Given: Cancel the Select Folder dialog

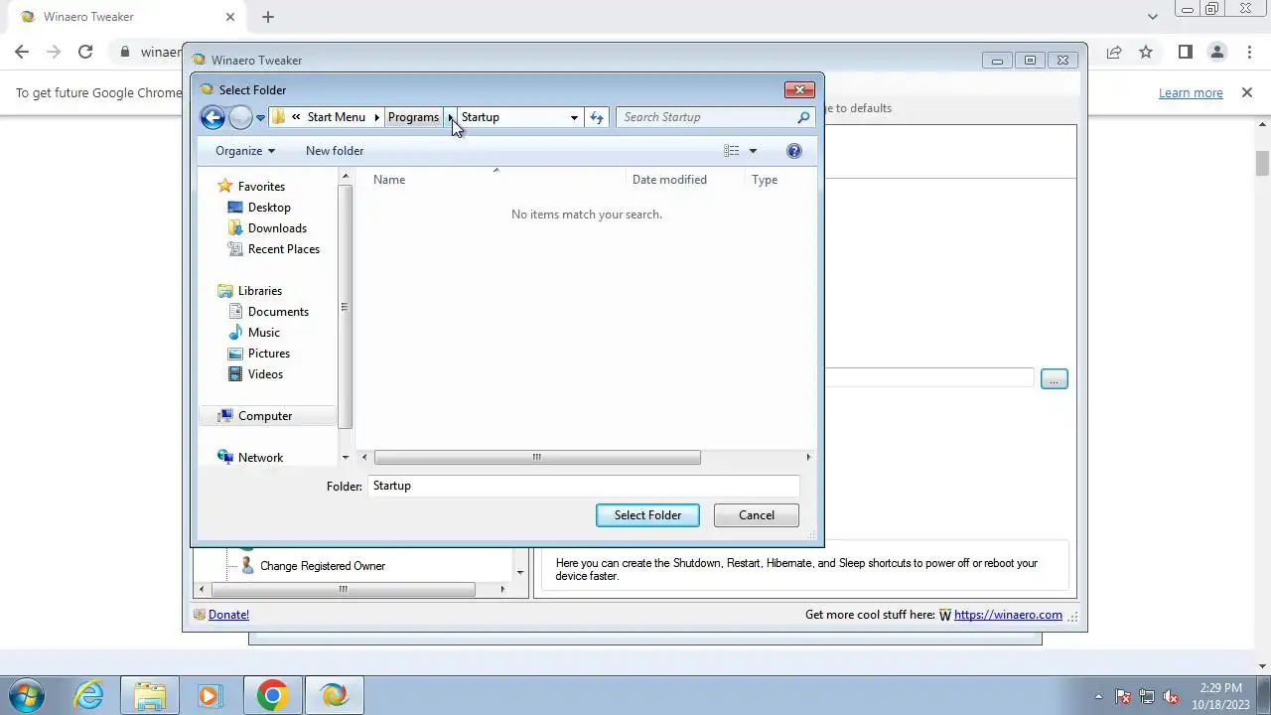Looking at the screenshot, I should (x=757, y=515).
